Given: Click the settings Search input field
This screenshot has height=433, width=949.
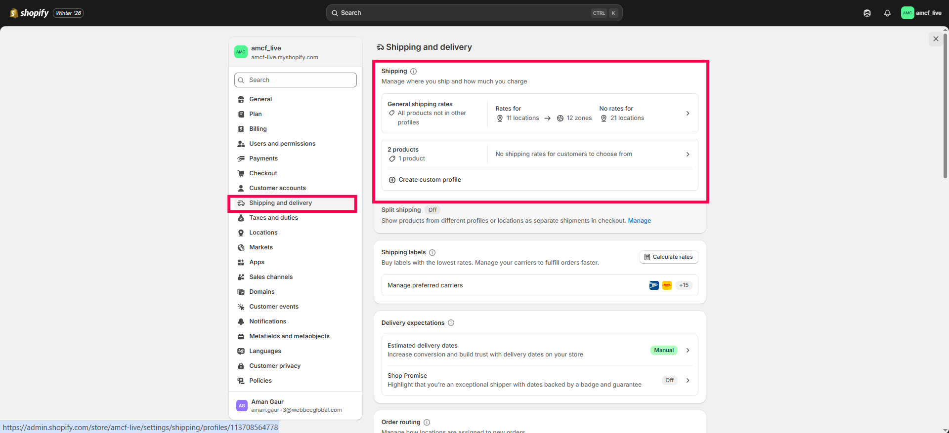Looking at the screenshot, I should click(296, 80).
